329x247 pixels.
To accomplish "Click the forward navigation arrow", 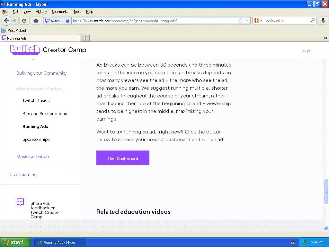I will (14, 21).
